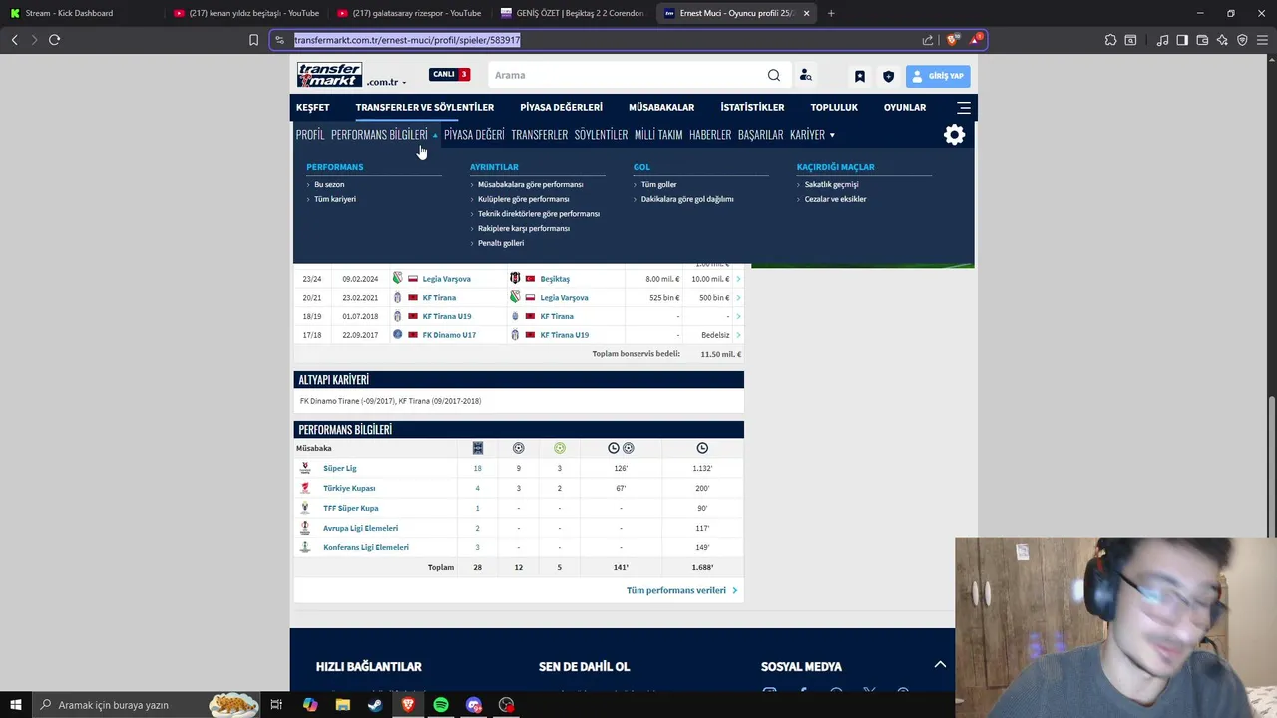Open the browser main menu icon

point(1262,40)
